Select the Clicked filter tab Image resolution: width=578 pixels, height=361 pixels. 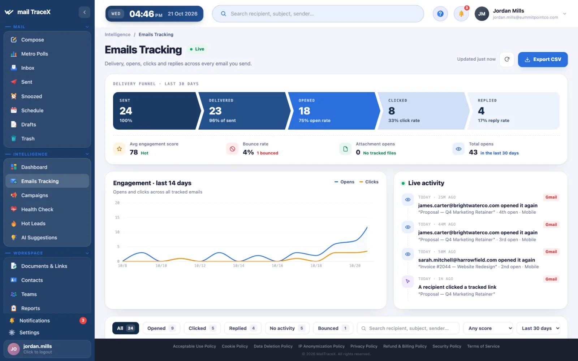(x=202, y=328)
